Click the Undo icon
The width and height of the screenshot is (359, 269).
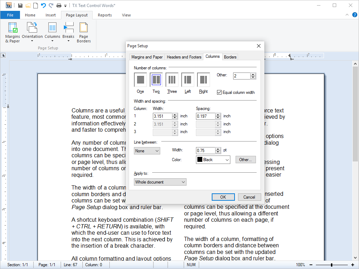coord(42,5)
